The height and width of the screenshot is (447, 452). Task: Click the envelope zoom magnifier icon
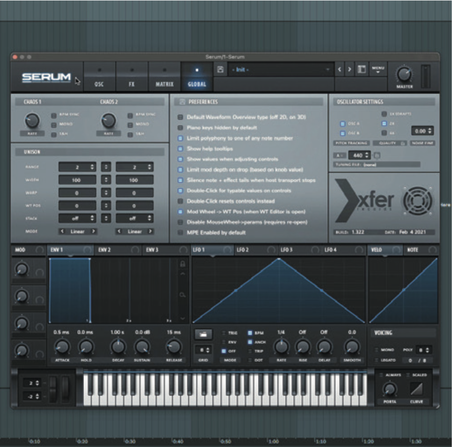[182, 295]
